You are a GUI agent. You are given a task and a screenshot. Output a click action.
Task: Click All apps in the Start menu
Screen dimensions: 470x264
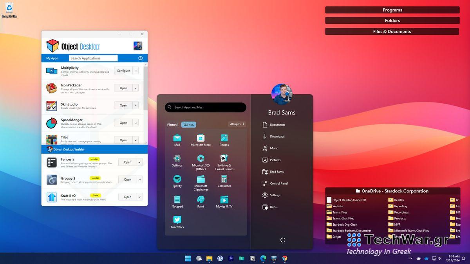pos(237,124)
